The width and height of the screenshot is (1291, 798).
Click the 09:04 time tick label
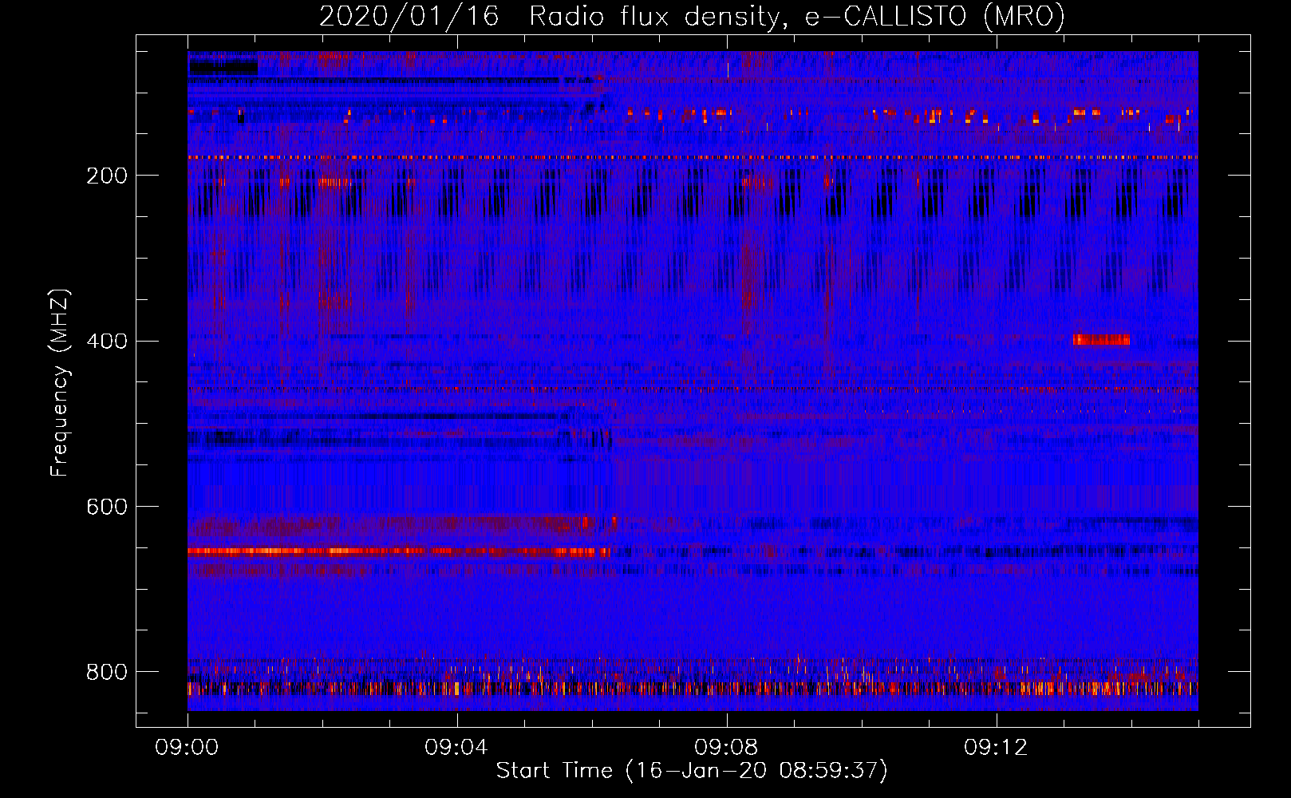click(456, 748)
